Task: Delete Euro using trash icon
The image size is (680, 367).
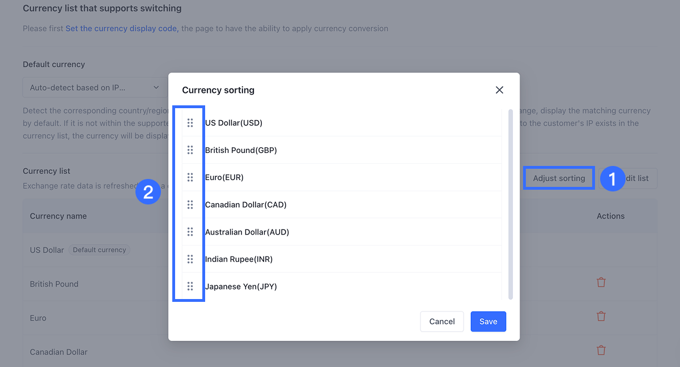Action: (601, 316)
